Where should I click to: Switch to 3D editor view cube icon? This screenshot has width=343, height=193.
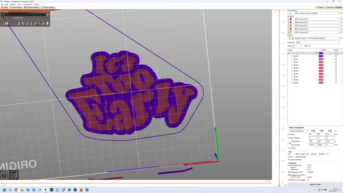pyautogui.click(x=5, y=175)
